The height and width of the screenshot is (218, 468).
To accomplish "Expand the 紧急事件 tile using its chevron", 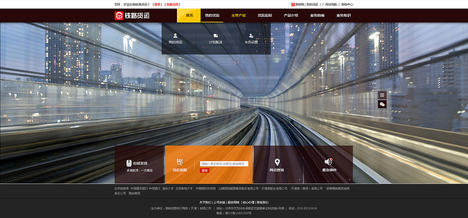I will click(x=350, y=180).
